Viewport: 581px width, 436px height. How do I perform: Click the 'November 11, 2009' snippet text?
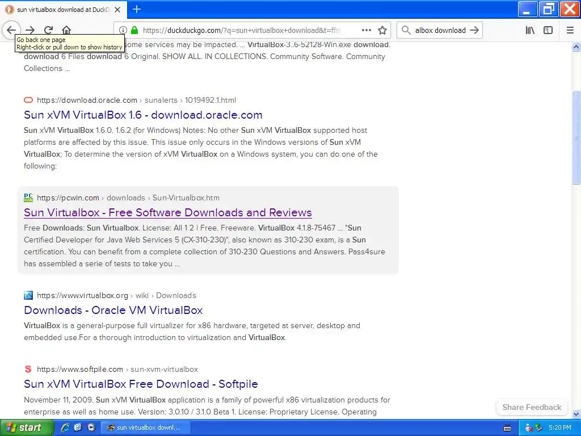coord(207,405)
